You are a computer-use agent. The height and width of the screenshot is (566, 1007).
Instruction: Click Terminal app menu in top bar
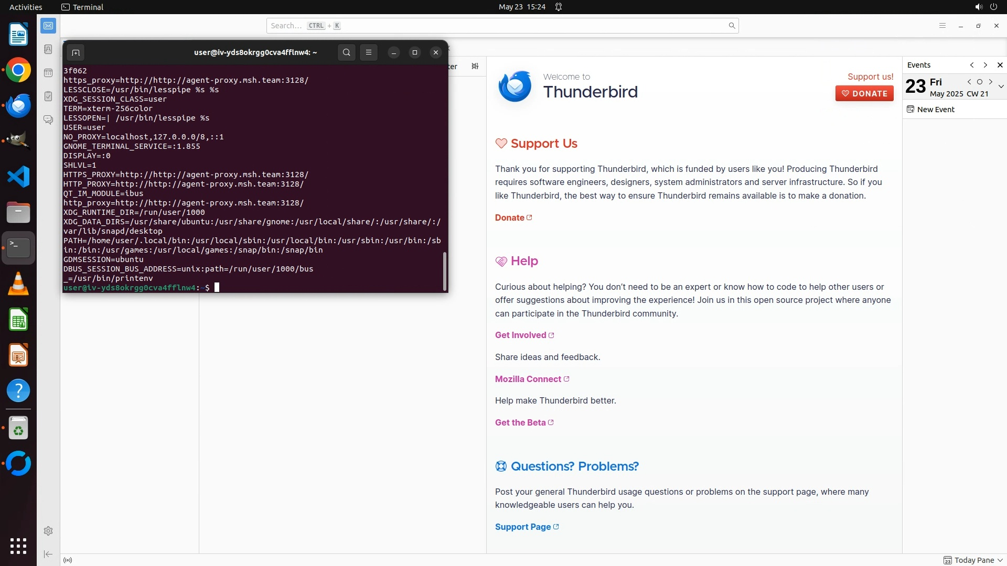tap(82, 7)
